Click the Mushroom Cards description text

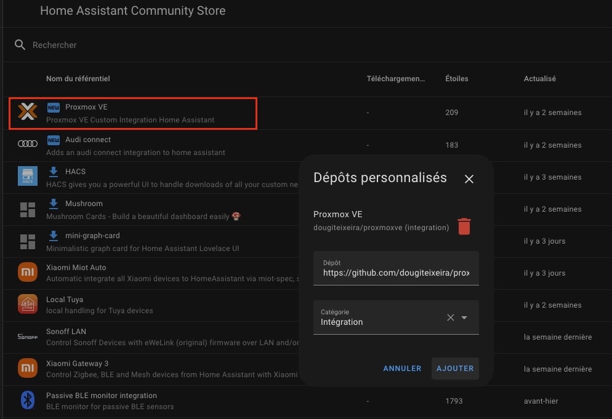tap(143, 216)
